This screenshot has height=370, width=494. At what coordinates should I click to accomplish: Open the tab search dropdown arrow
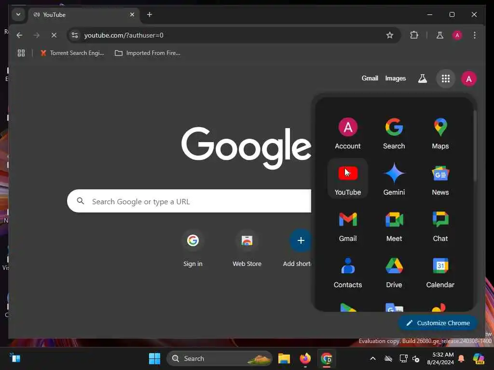point(18,14)
